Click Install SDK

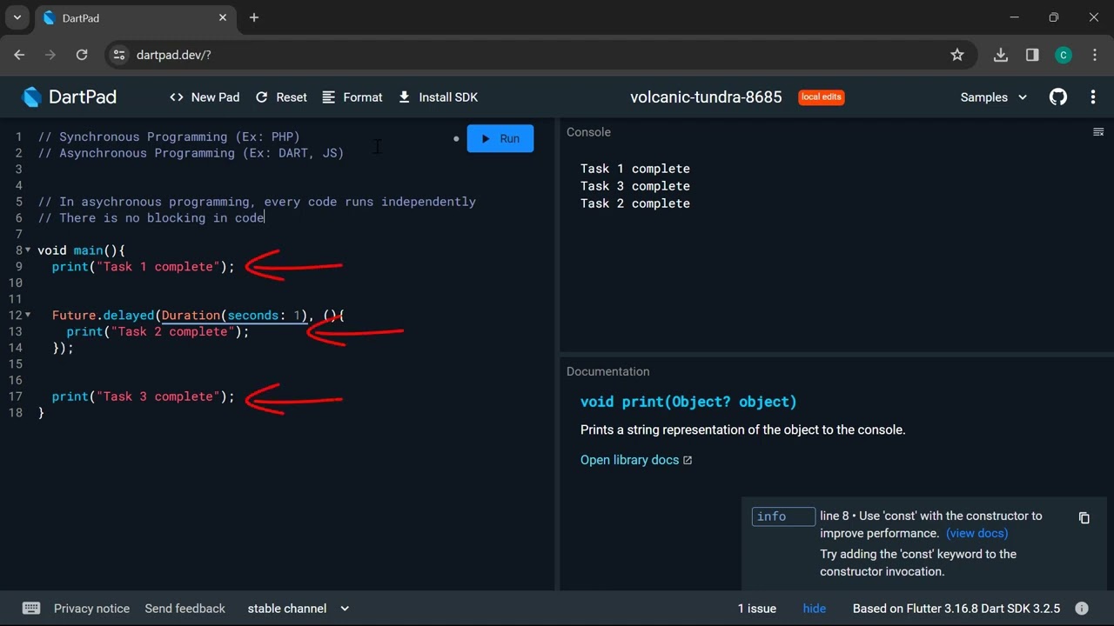[x=438, y=97]
